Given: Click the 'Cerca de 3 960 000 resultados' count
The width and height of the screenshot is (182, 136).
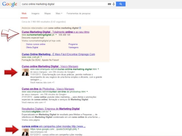Looking at the screenshot, I should (44, 22).
